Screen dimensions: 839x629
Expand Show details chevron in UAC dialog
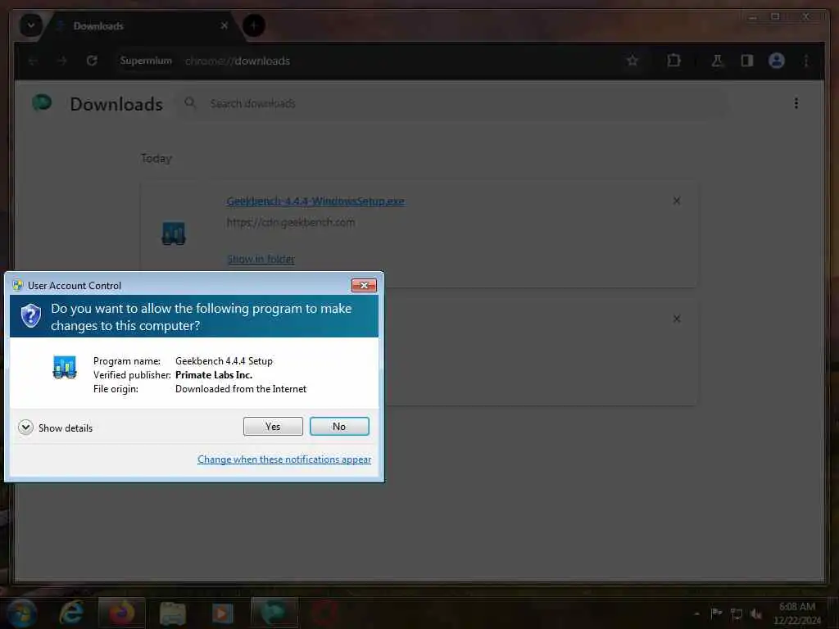[25, 428]
